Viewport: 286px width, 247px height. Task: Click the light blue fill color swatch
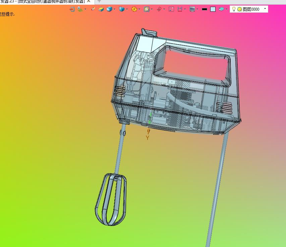click(x=213, y=9)
